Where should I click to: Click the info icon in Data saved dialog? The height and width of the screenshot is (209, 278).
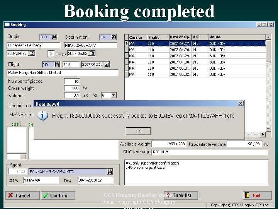pos(43,116)
